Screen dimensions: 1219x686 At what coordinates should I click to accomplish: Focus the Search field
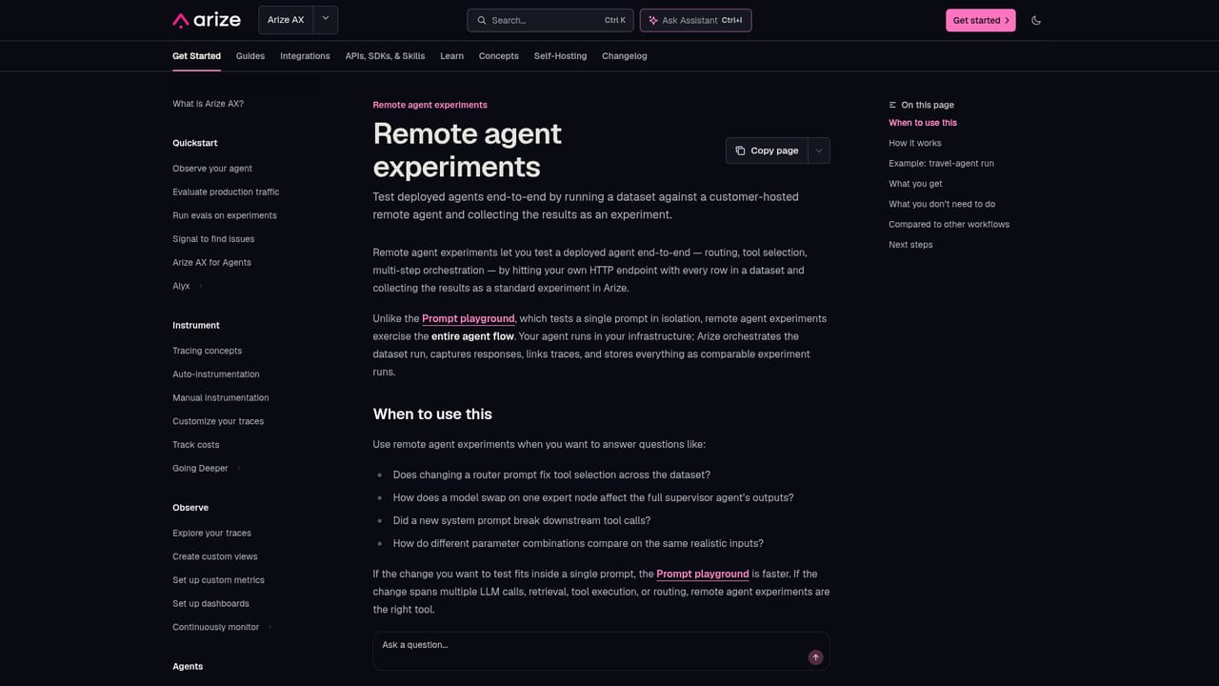click(550, 20)
